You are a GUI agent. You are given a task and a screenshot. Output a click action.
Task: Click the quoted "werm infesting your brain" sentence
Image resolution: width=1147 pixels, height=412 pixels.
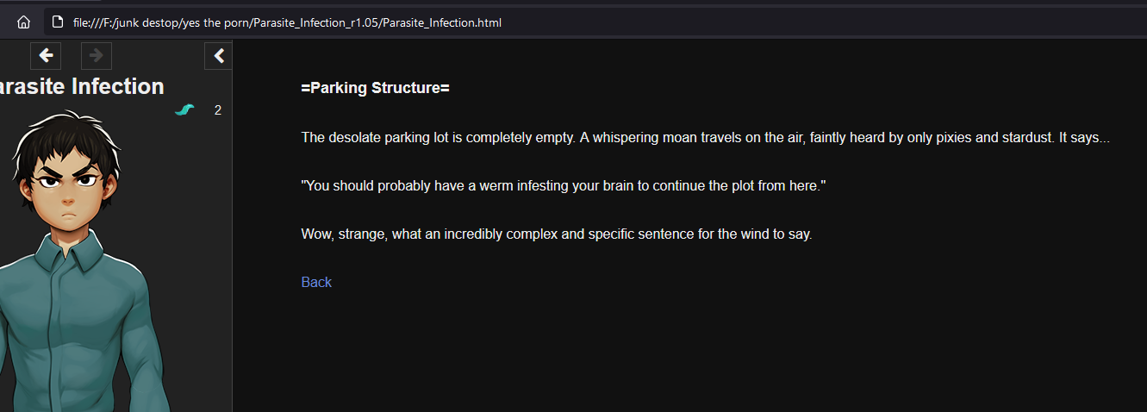(x=564, y=185)
